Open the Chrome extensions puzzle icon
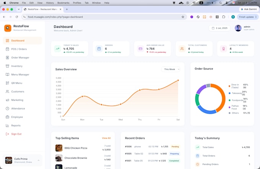 224,17
